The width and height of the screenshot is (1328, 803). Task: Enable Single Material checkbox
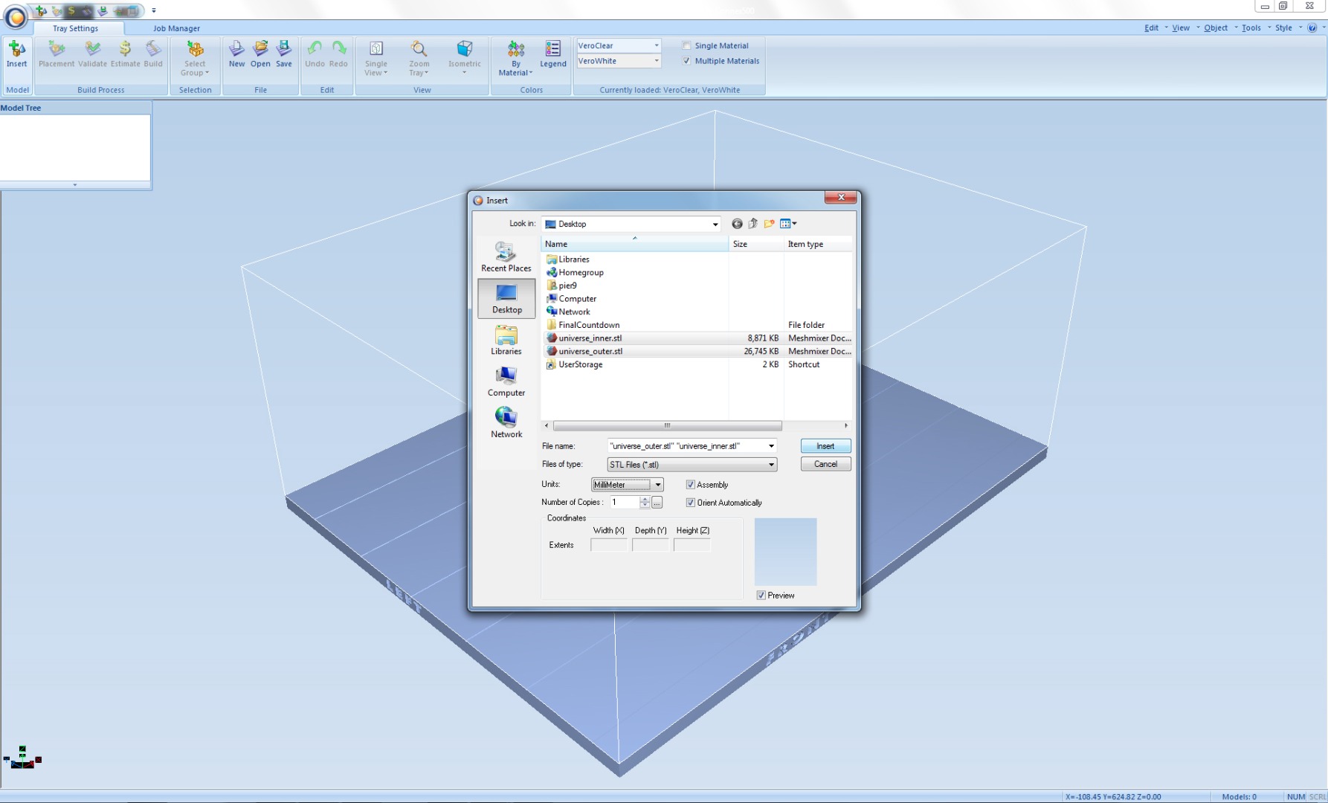coord(687,45)
